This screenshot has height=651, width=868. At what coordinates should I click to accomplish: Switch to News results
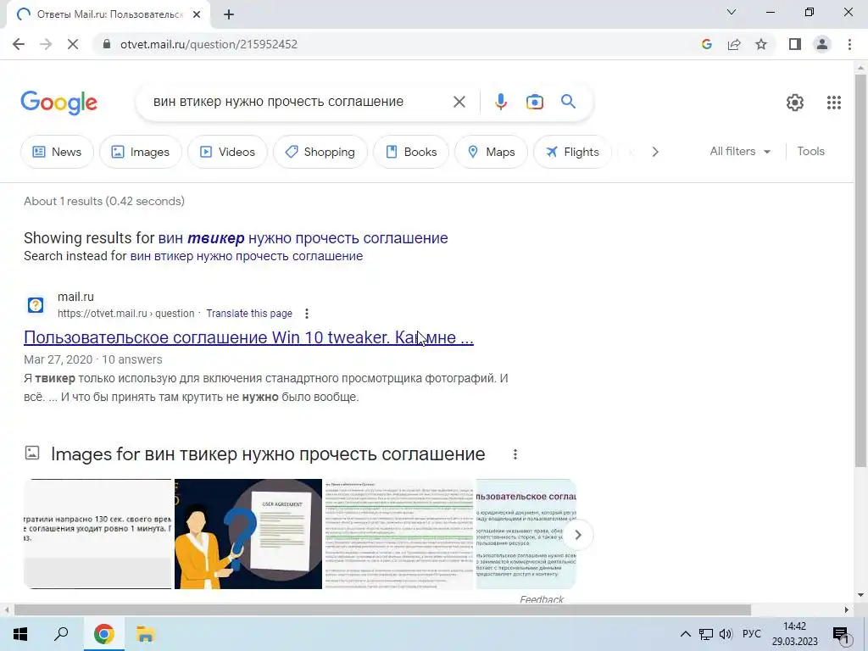tap(57, 152)
